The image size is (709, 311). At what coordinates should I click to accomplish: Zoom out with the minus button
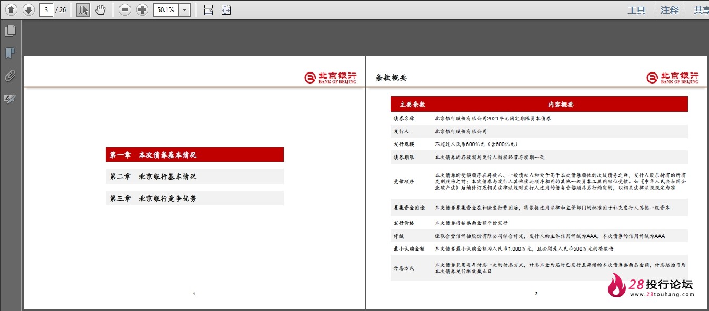click(125, 9)
